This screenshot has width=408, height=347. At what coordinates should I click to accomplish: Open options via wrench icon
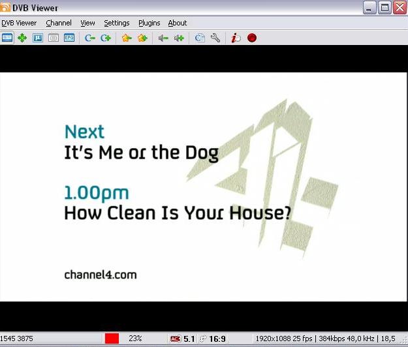pos(215,38)
